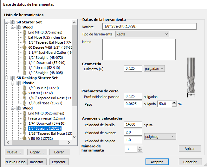Collapse the Plastic group
The image size is (207, 167).
click(x=13, y=83)
